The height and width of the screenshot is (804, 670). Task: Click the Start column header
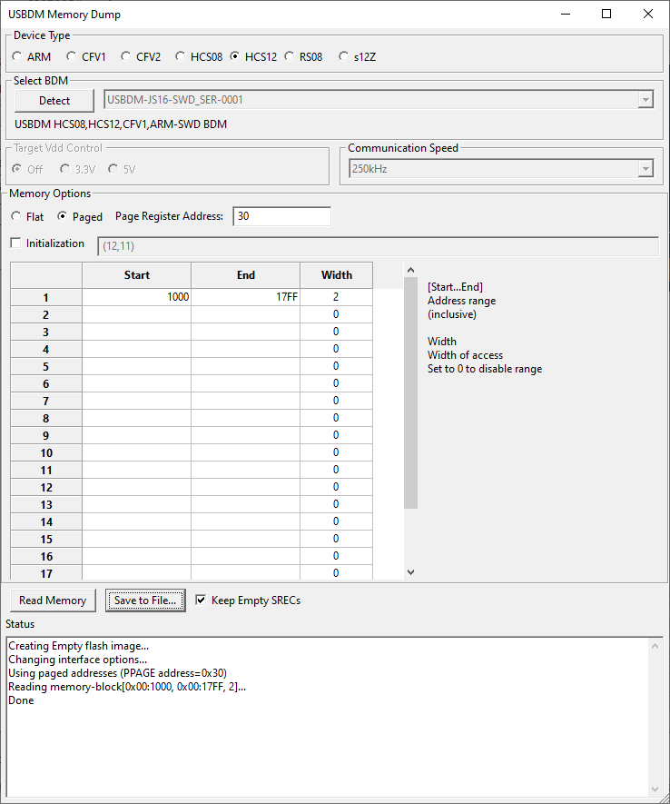pos(137,275)
